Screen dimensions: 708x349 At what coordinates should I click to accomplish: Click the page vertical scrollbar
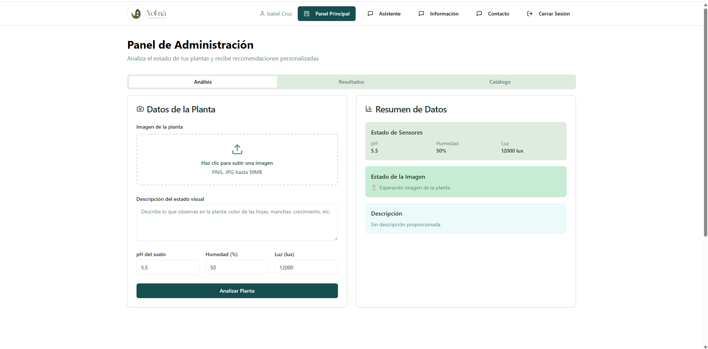(705, 122)
